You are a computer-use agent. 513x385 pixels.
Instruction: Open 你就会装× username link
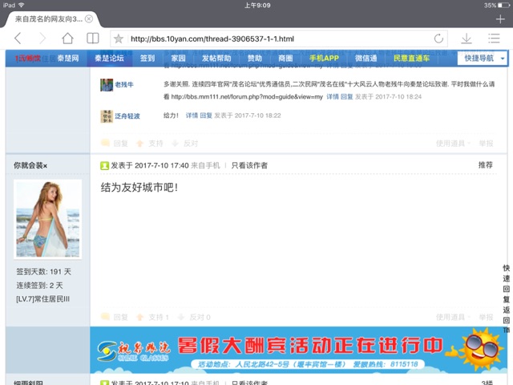click(x=30, y=166)
